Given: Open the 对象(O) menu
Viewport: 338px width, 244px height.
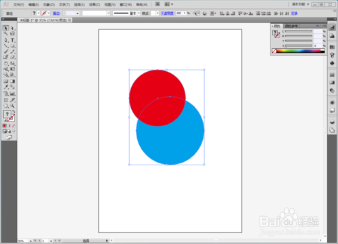Looking at the screenshot, I should 49,5.
